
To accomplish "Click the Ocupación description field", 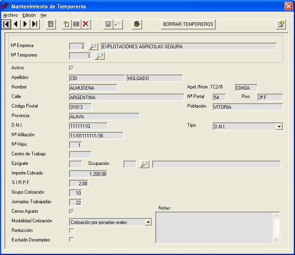I will coord(216,164).
